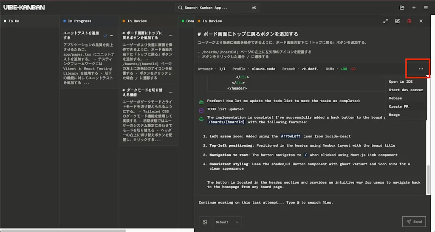The height and width of the screenshot is (232, 435).
Task: Open the projects folder icon
Action: [x=402, y=8]
